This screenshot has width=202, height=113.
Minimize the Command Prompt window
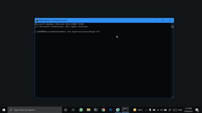(x=155, y=20)
